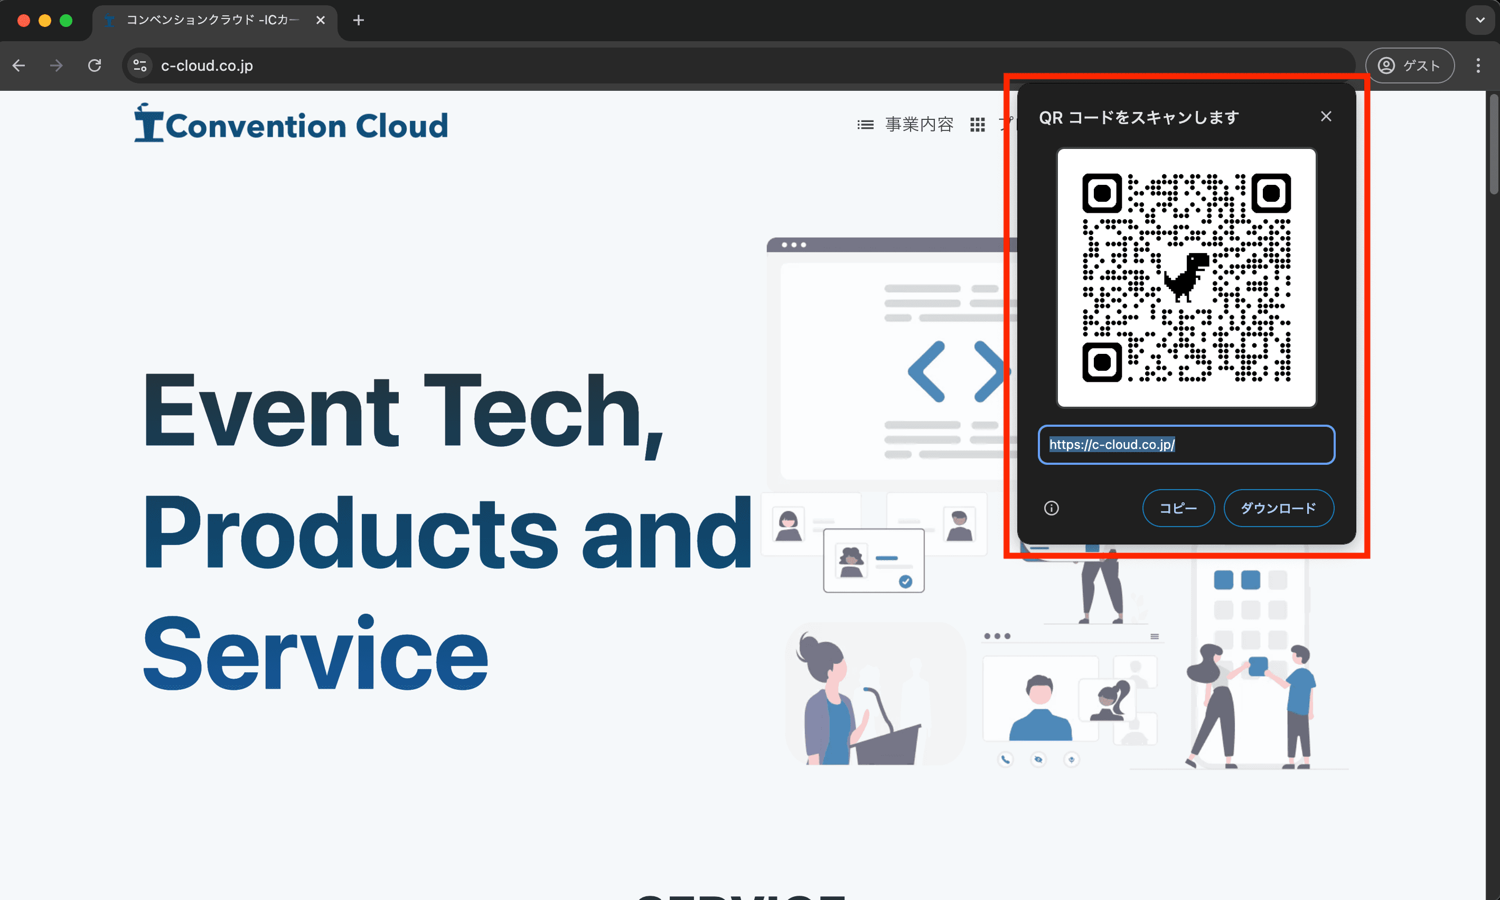Click the camera-off icon under video call illustration
Screen dimensions: 1500x900
(x=1038, y=760)
